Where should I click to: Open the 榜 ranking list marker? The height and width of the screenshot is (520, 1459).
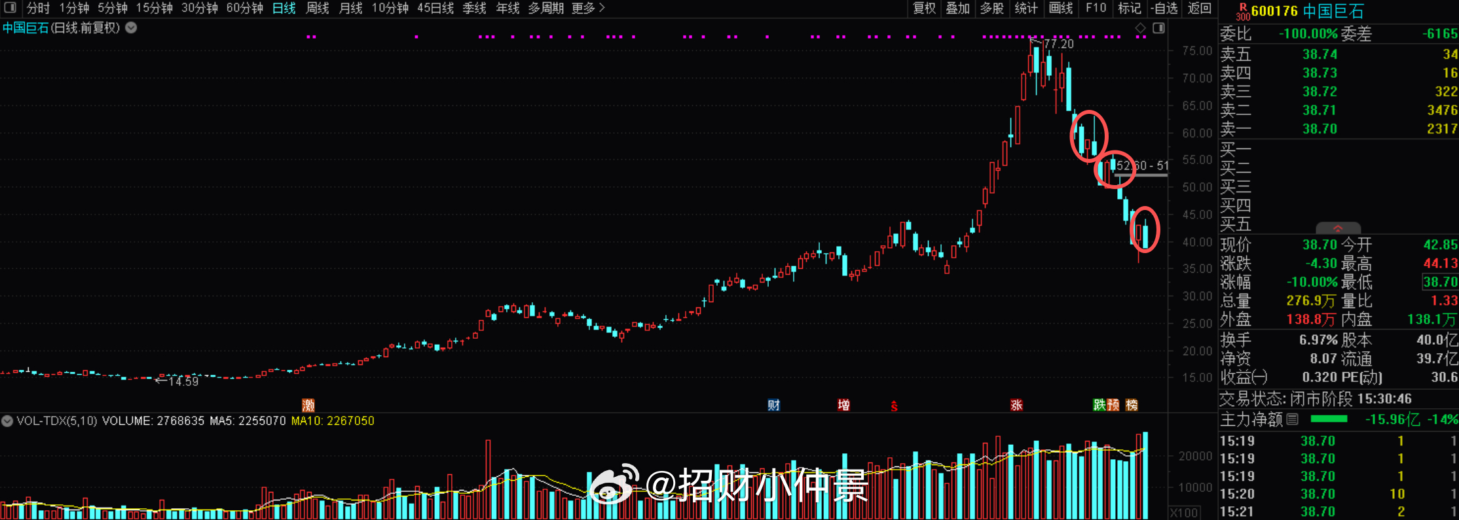click(x=1132, y=405)
